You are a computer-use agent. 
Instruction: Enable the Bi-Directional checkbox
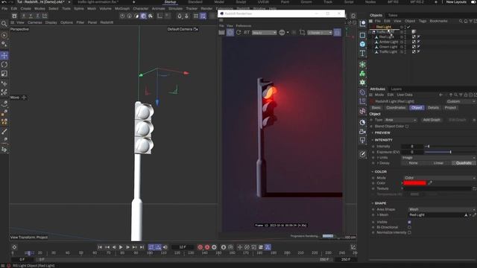409,227
